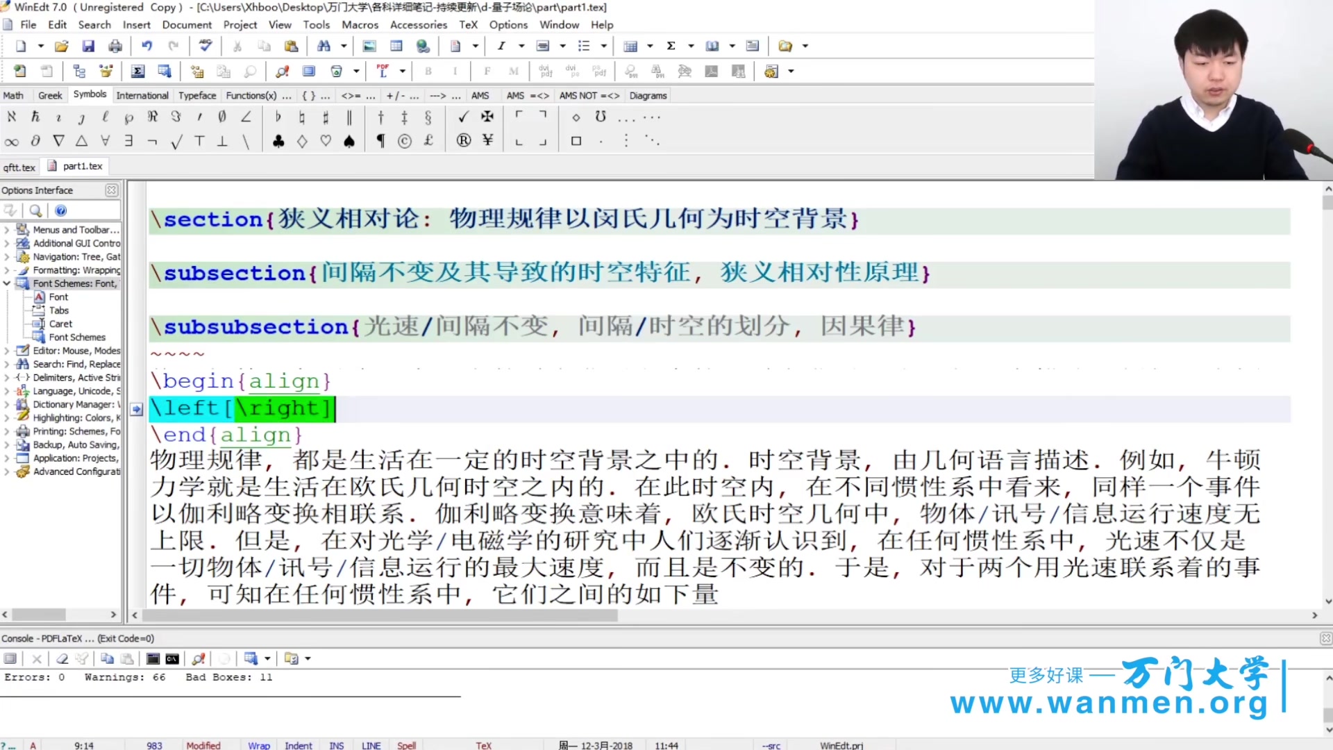Click the Open file folder icon

(x=61, y=47)
